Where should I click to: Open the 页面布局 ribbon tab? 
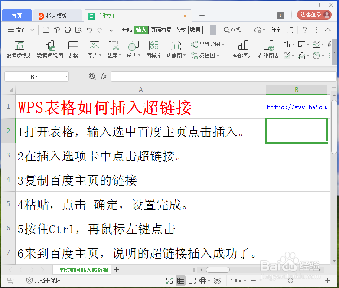[x=161, y=30]
